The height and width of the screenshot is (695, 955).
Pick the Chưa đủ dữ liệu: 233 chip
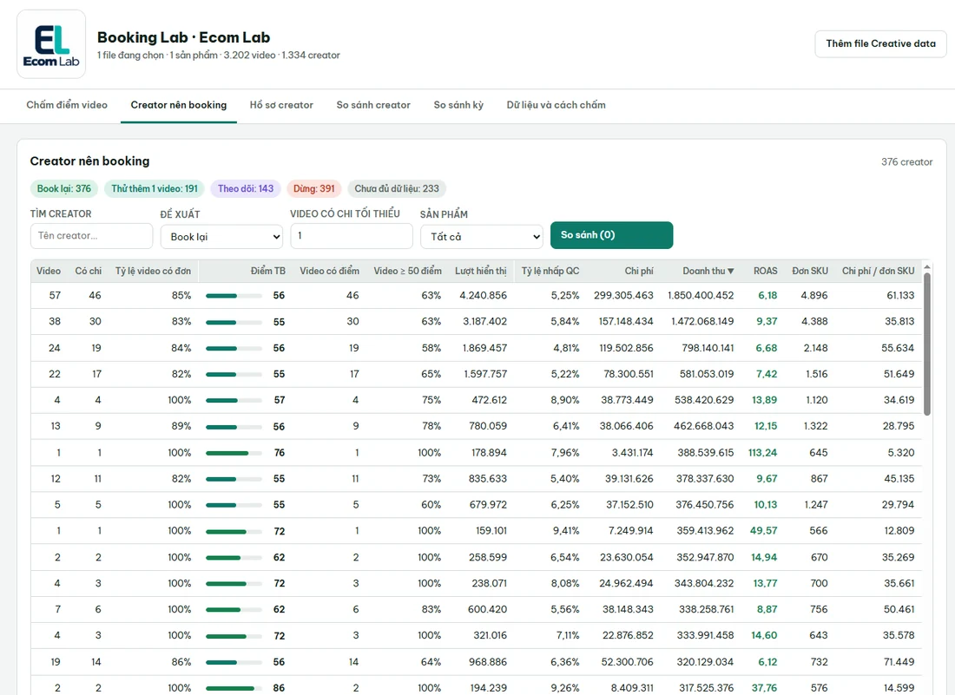[x=397, y=188]
